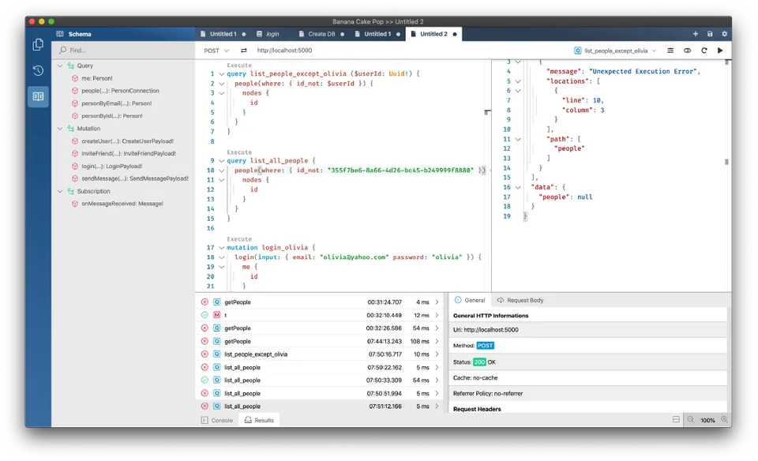
Task: Click error icon on list_people_except_olivia result row
Action: click(x=205, y=354)
